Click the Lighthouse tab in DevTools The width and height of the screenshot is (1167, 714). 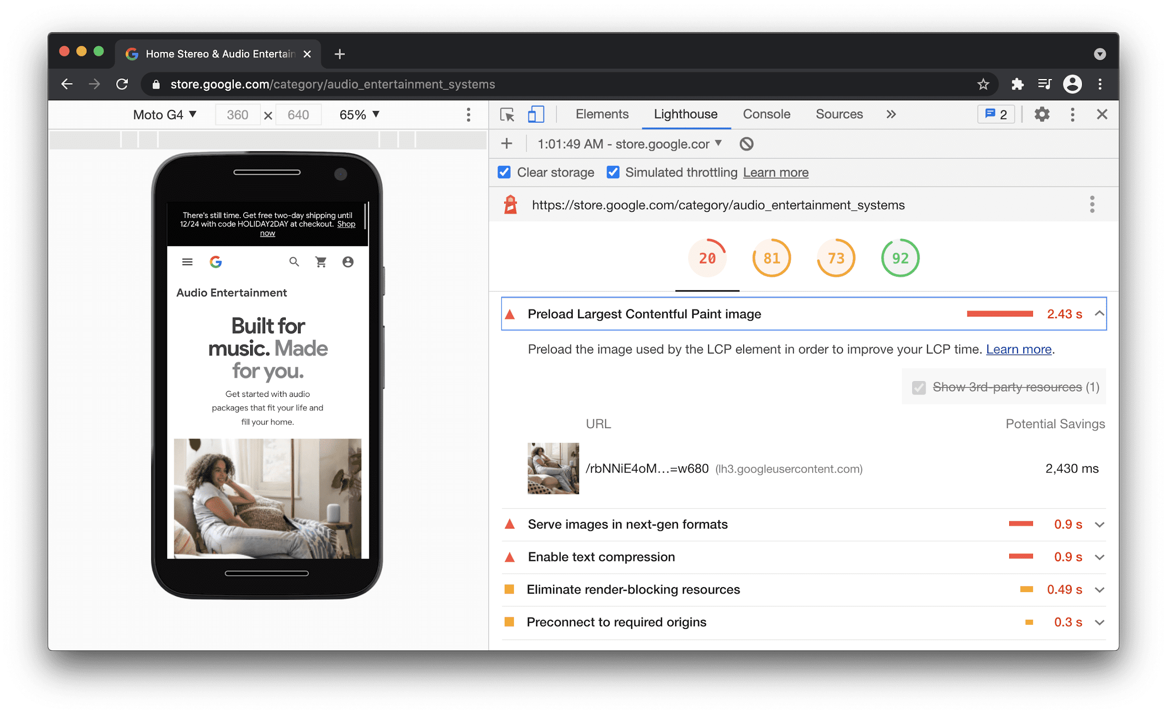click(x=683, y=115)
